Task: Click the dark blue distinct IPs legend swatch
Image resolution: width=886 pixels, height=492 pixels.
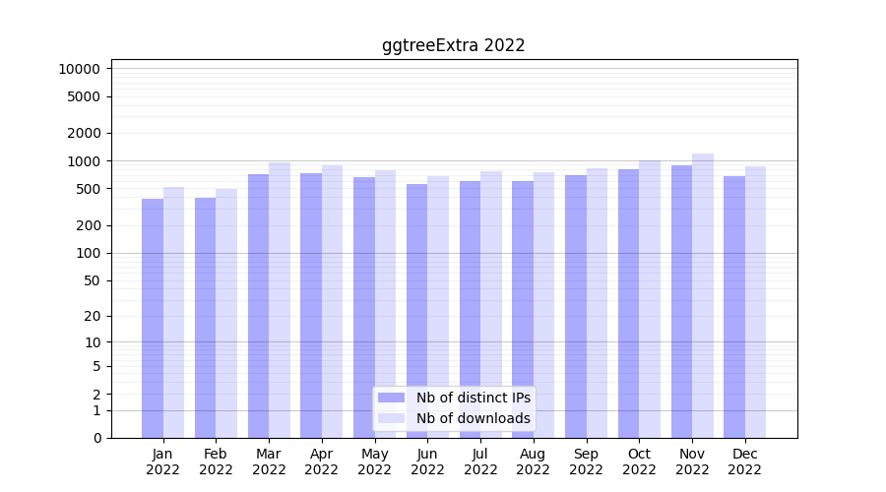Action: pos(391,398)
